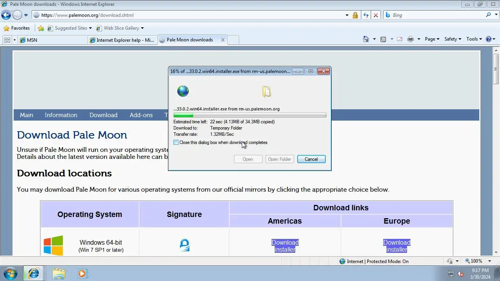Click the privacy report status bar icon
This screenshot has width=500, height=281.
coord(450,261)
